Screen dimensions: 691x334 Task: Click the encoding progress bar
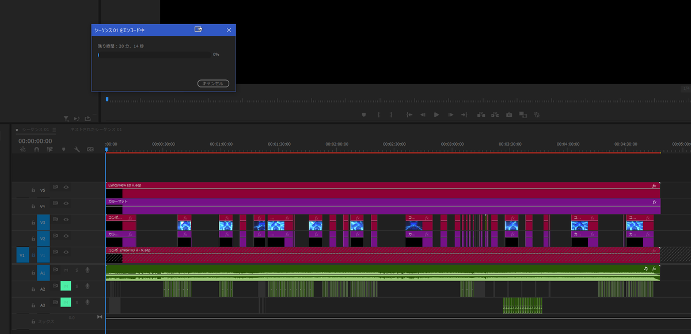pos(154,55)
